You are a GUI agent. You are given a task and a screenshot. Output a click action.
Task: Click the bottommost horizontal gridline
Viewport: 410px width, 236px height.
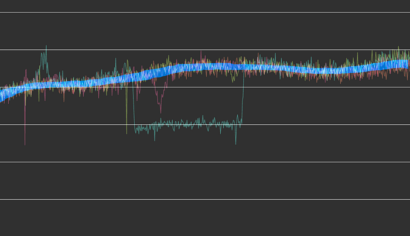click(x=205, y=199)
